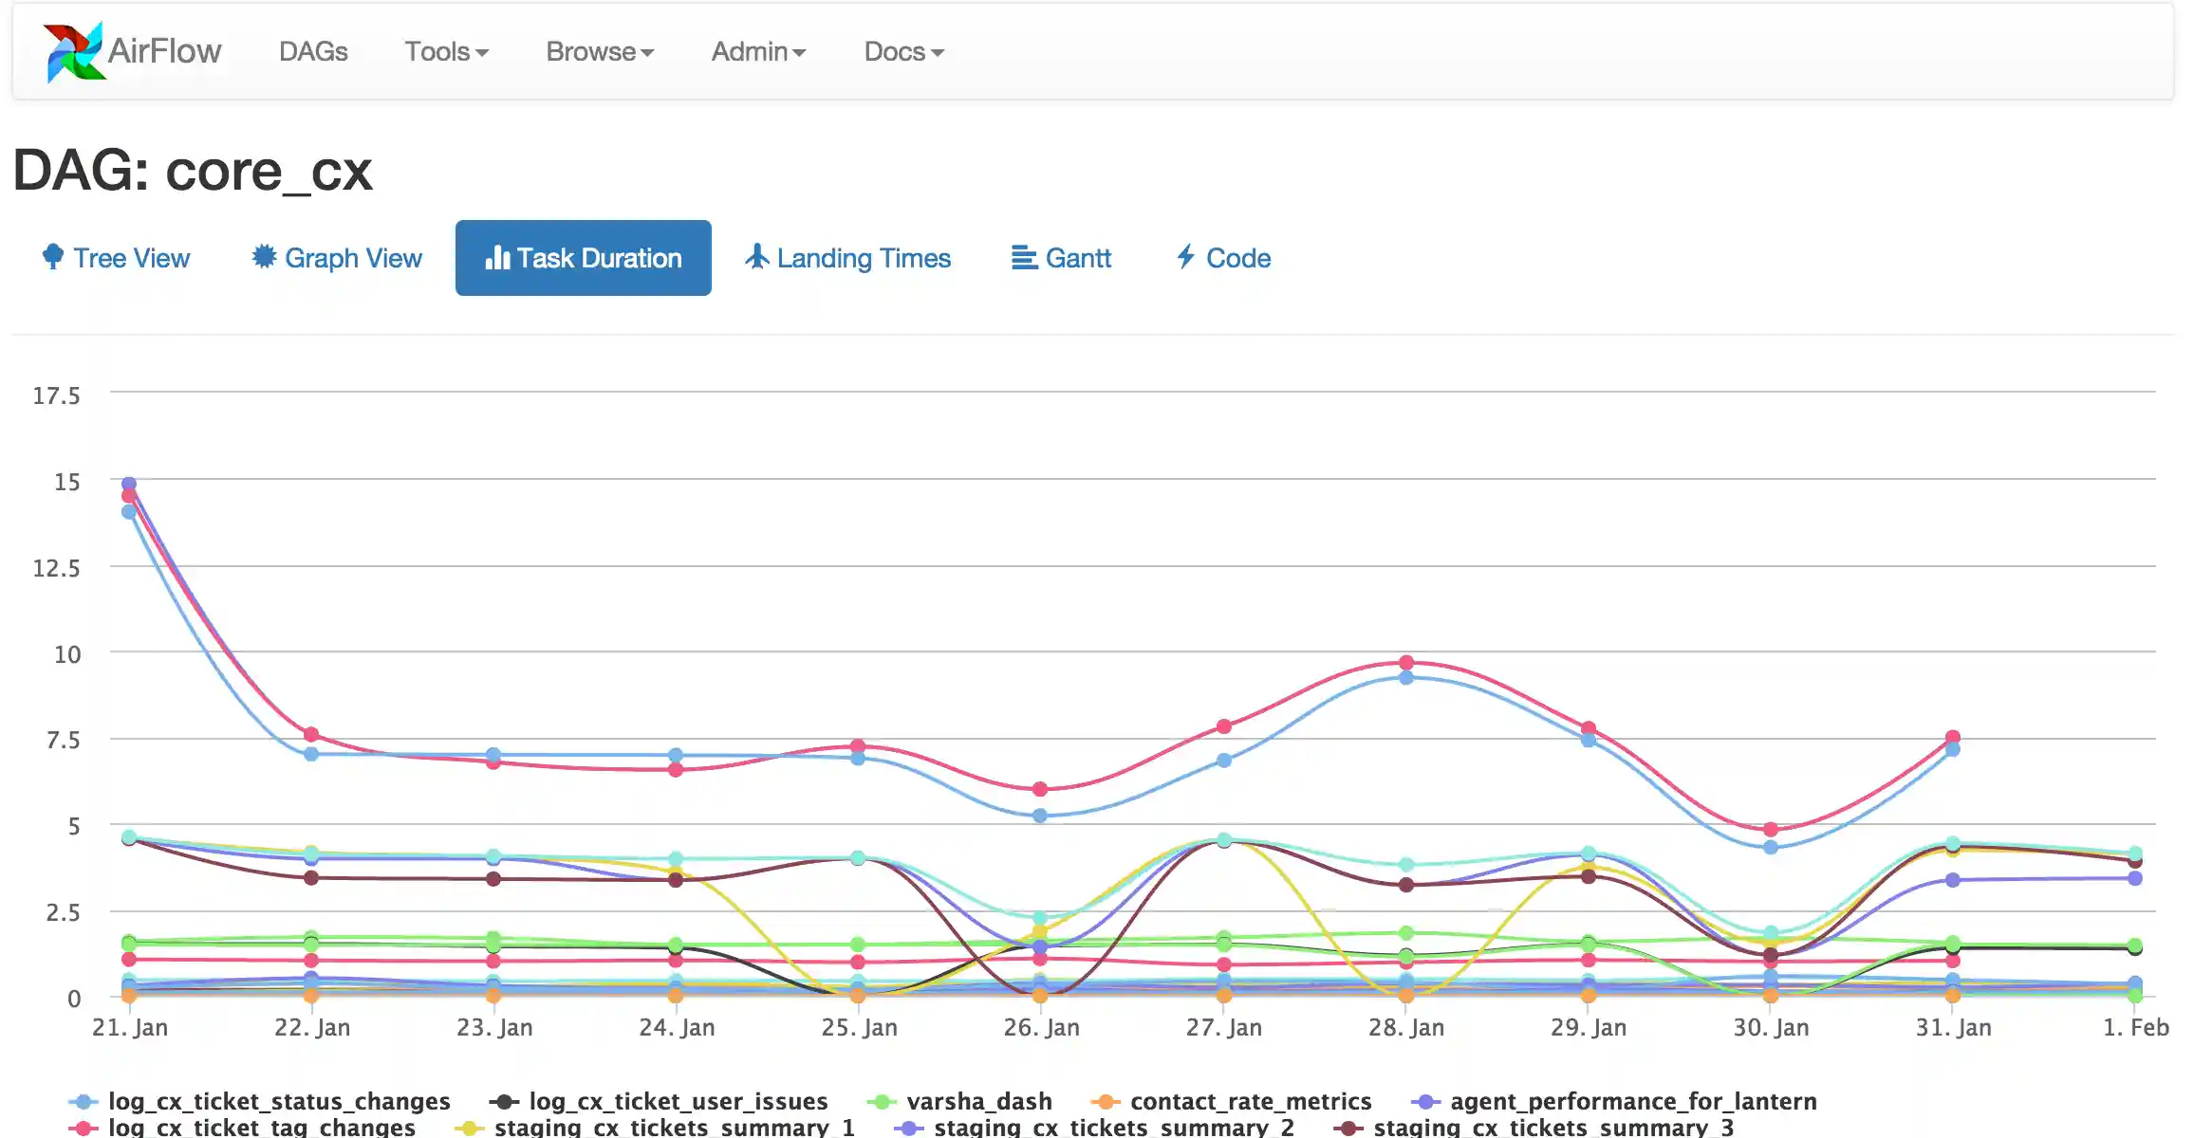Toggle contact_rate_metrics legend entry
The height and width of the screenshot is (1138, 2194).
tap(1250, 1101)
